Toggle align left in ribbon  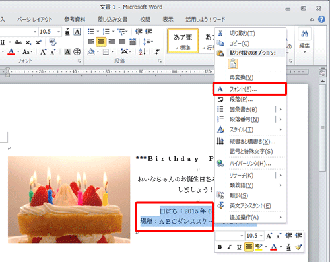(x=91, y=42)
